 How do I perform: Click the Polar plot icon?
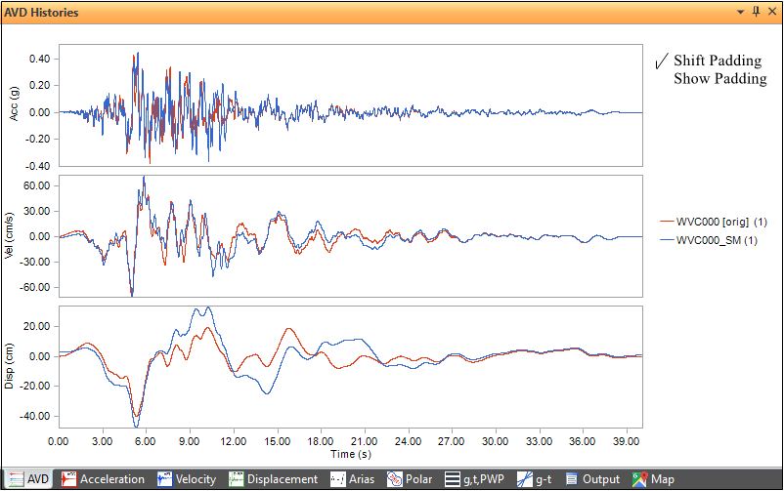395,479
